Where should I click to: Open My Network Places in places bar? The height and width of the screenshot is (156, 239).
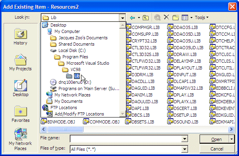20,139
